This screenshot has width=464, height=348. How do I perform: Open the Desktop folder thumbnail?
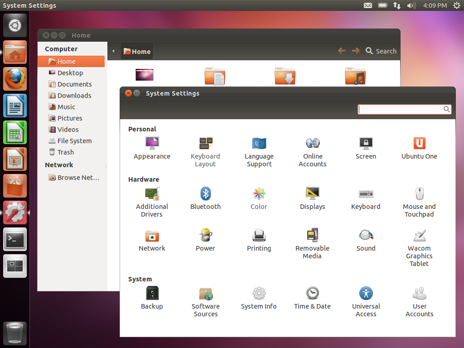tap(145, 75)
